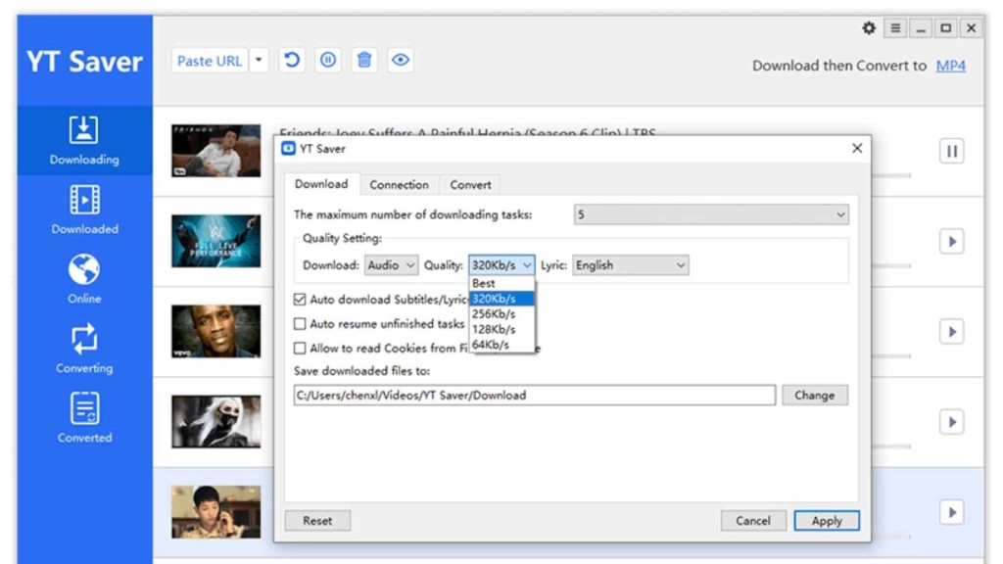Click the eye preview icon in toolbar
The width and height of the screenshot is (1003, 564).
tap(401, 60)
